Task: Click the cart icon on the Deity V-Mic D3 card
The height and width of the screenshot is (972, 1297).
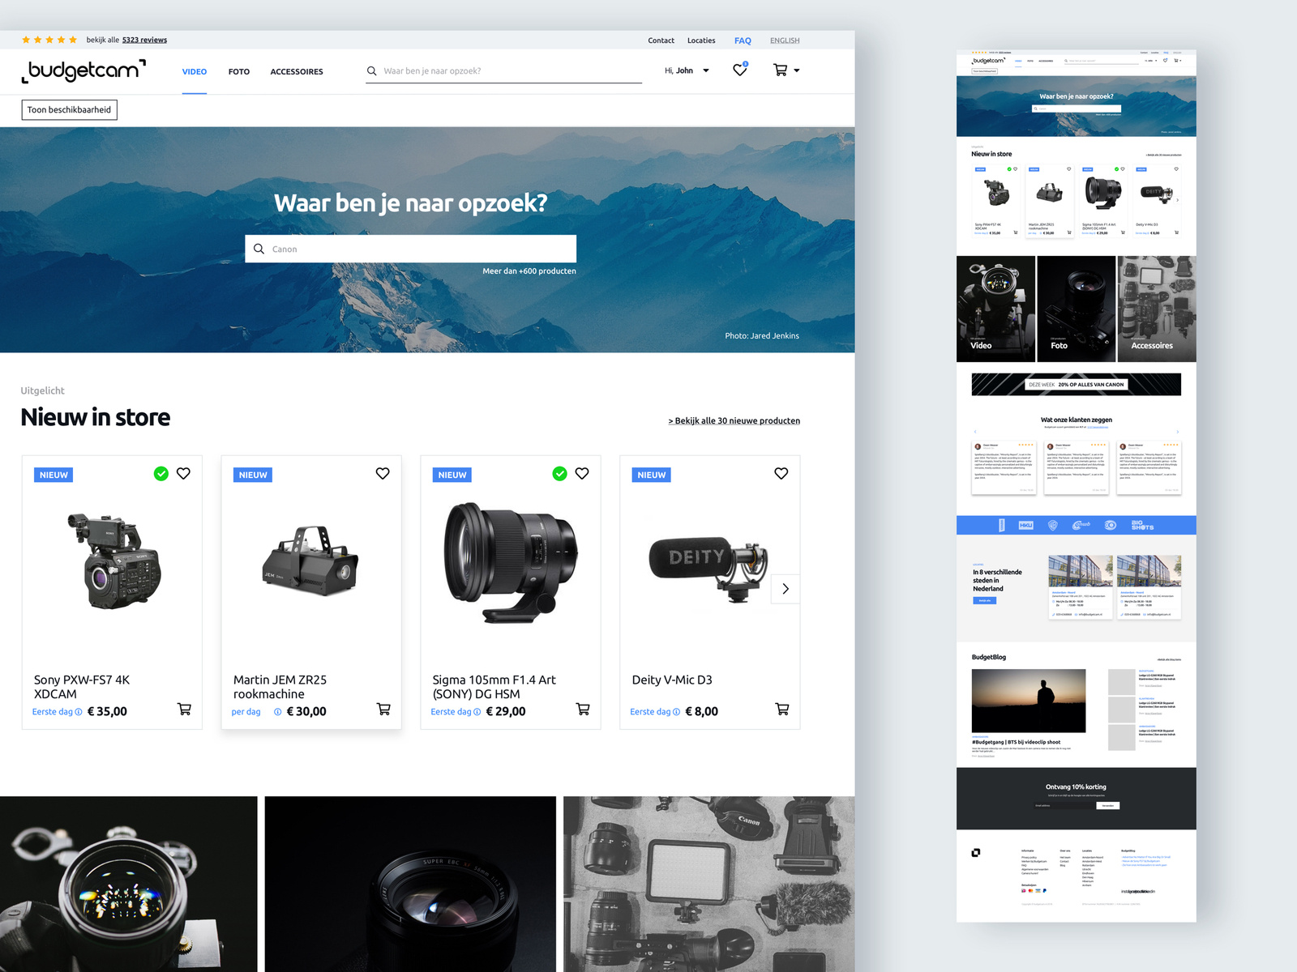Action: [x=782, y=709]
